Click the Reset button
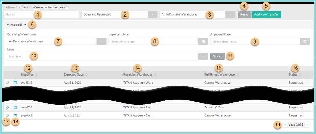Image resolution: width=316 pixels, height=134 pixels. tap(244, 14)
